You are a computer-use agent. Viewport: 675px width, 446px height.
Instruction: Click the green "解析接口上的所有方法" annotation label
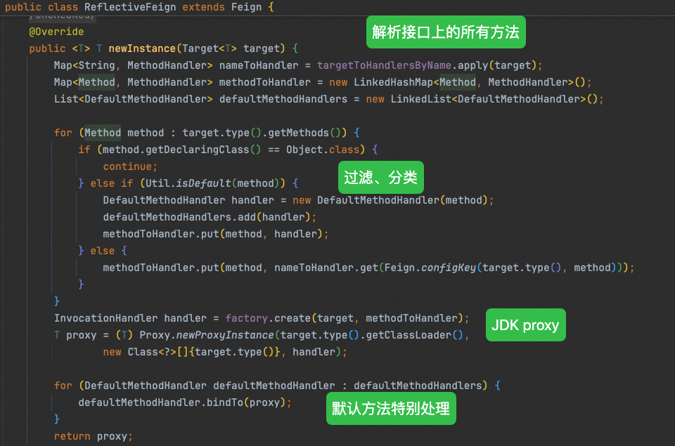(x=446, y=32)
